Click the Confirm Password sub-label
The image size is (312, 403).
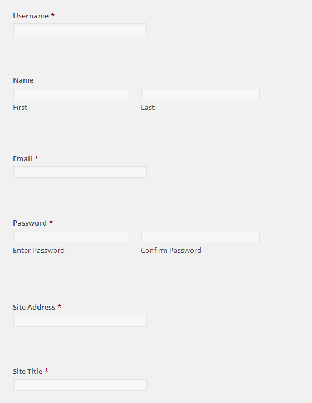click(x=171, y=250)
